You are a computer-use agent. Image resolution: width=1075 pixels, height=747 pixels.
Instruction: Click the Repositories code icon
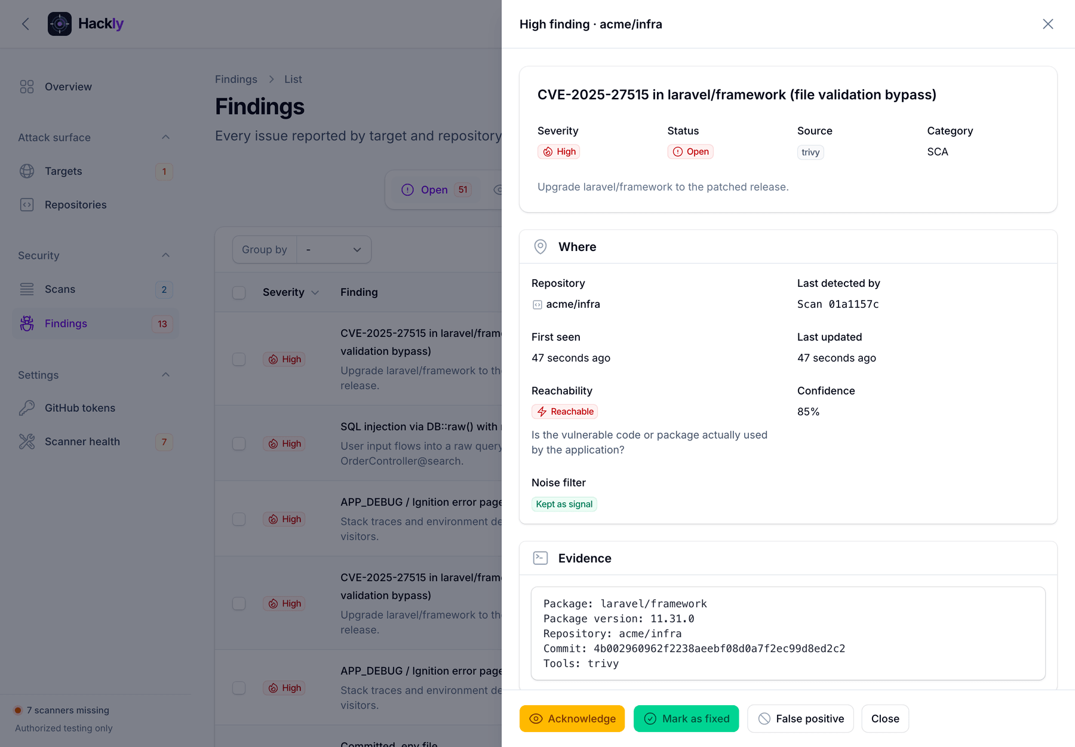coord(27,205)
